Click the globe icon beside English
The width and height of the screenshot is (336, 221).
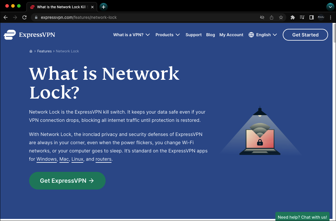tap(251, 35)
